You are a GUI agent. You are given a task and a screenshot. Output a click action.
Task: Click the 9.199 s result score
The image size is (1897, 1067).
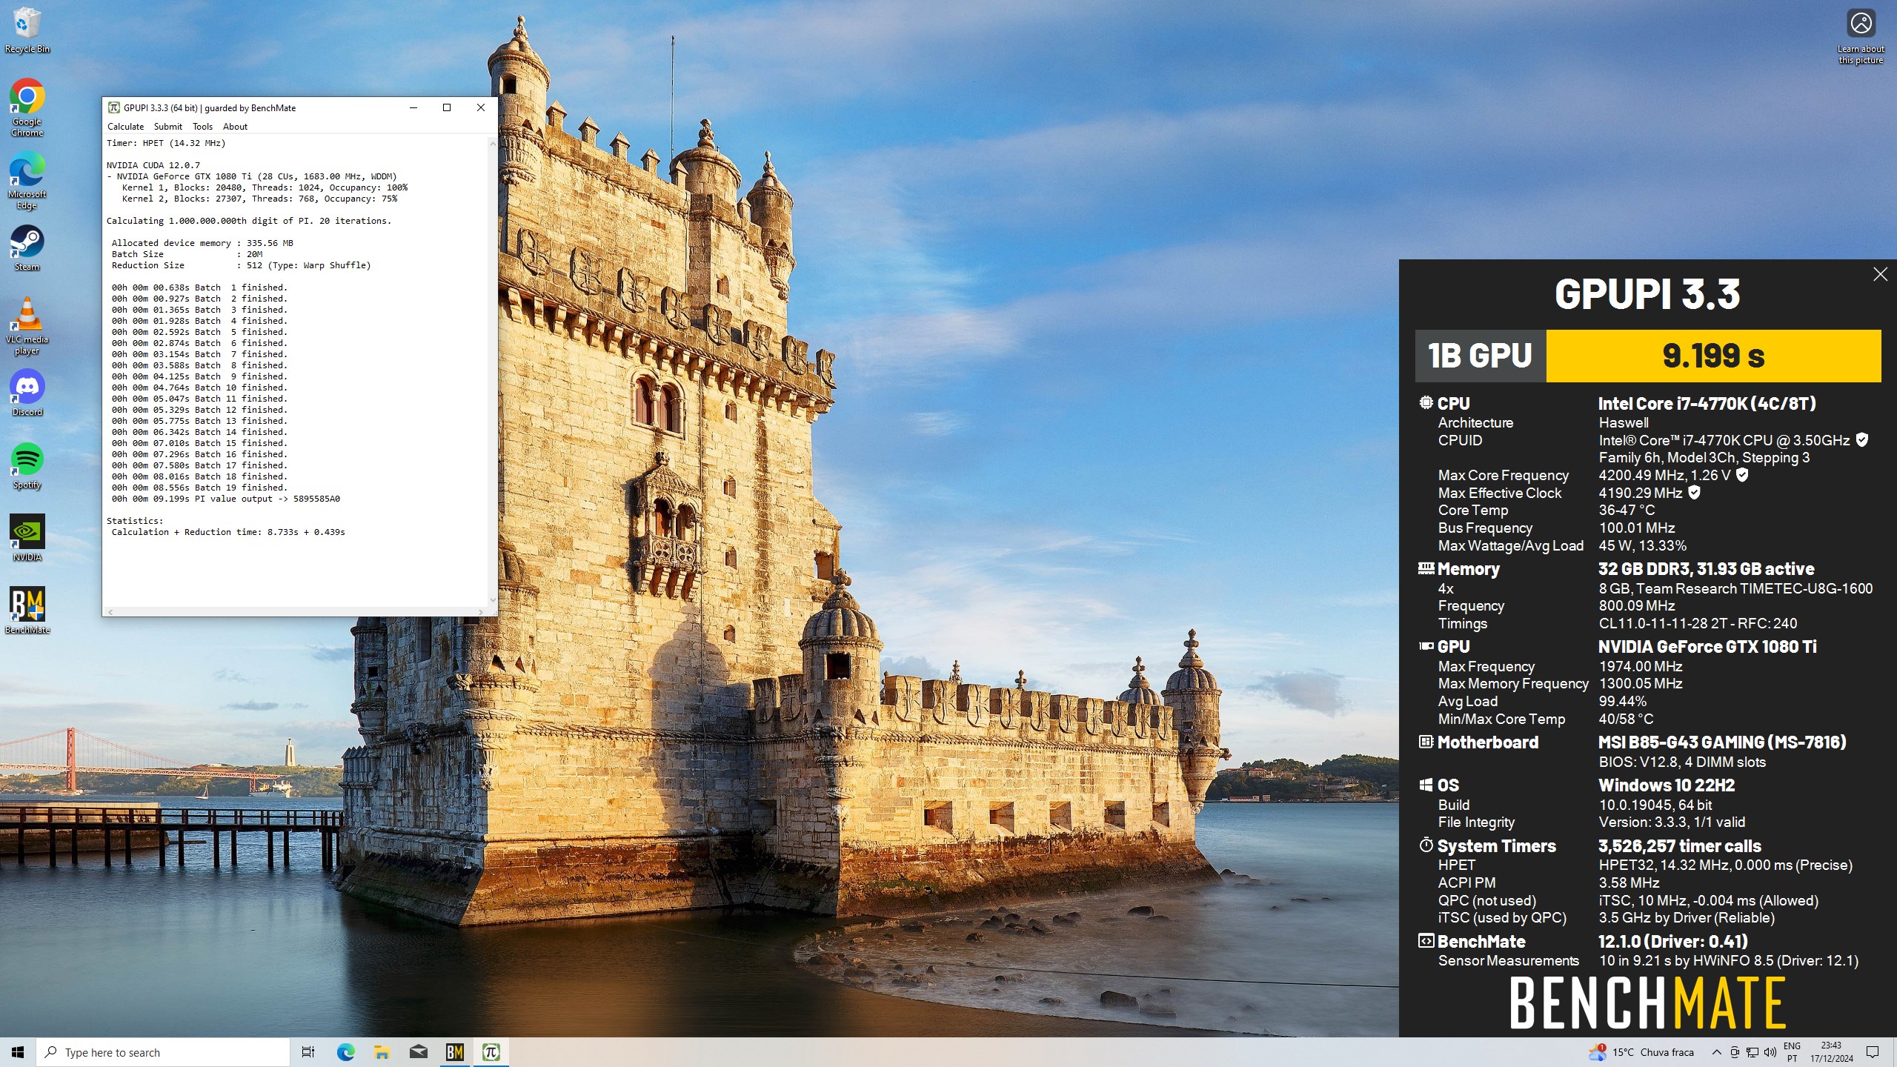pyautogui.click(x=1713, y=356)
